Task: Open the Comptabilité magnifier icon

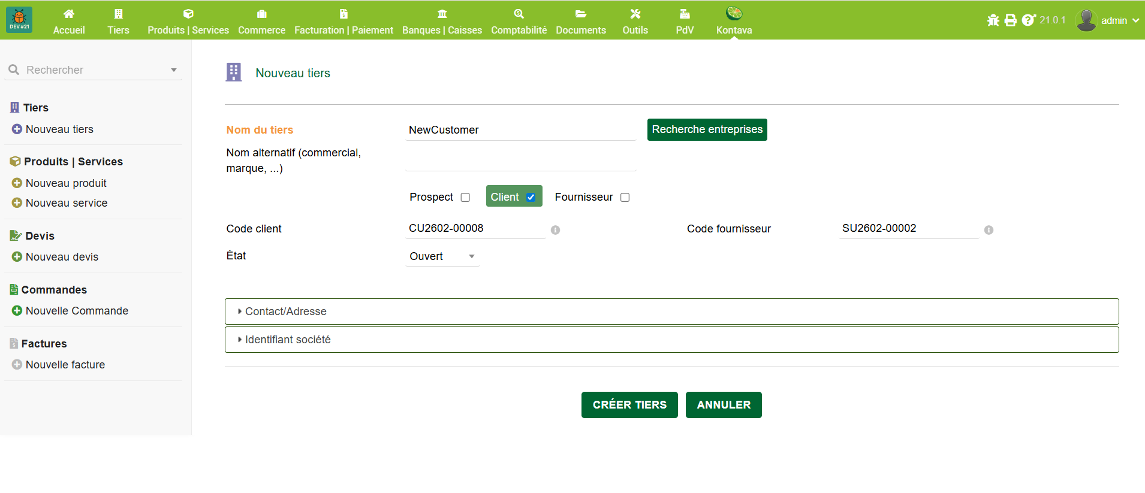Action: pyautogui.click(x=519, y=14)
